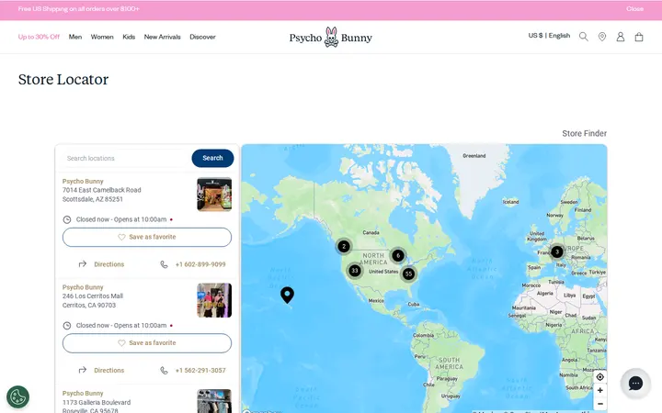Save Cerritos store as favorite
This screenshot has width=662, height=413.
147,343
